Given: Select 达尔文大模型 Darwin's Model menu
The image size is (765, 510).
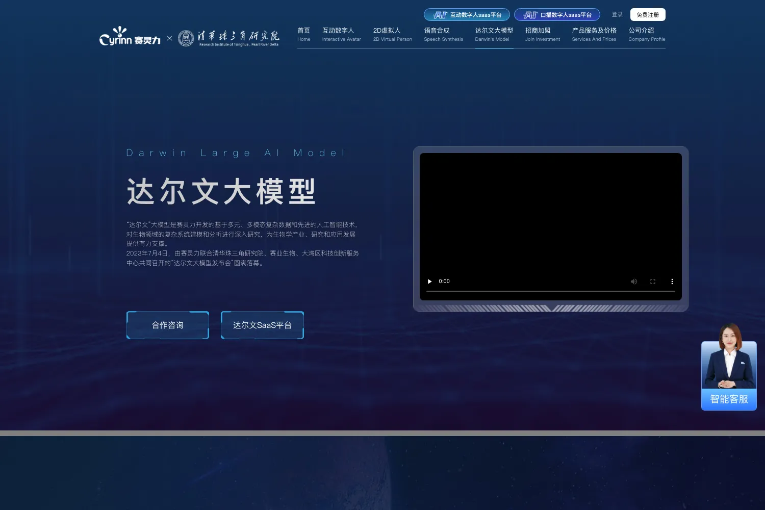Looking at the screenshot, I should coord(494,34).
